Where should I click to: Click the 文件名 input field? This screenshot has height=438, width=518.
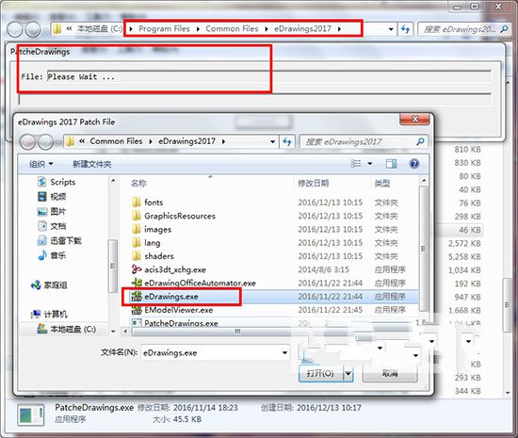211,353
